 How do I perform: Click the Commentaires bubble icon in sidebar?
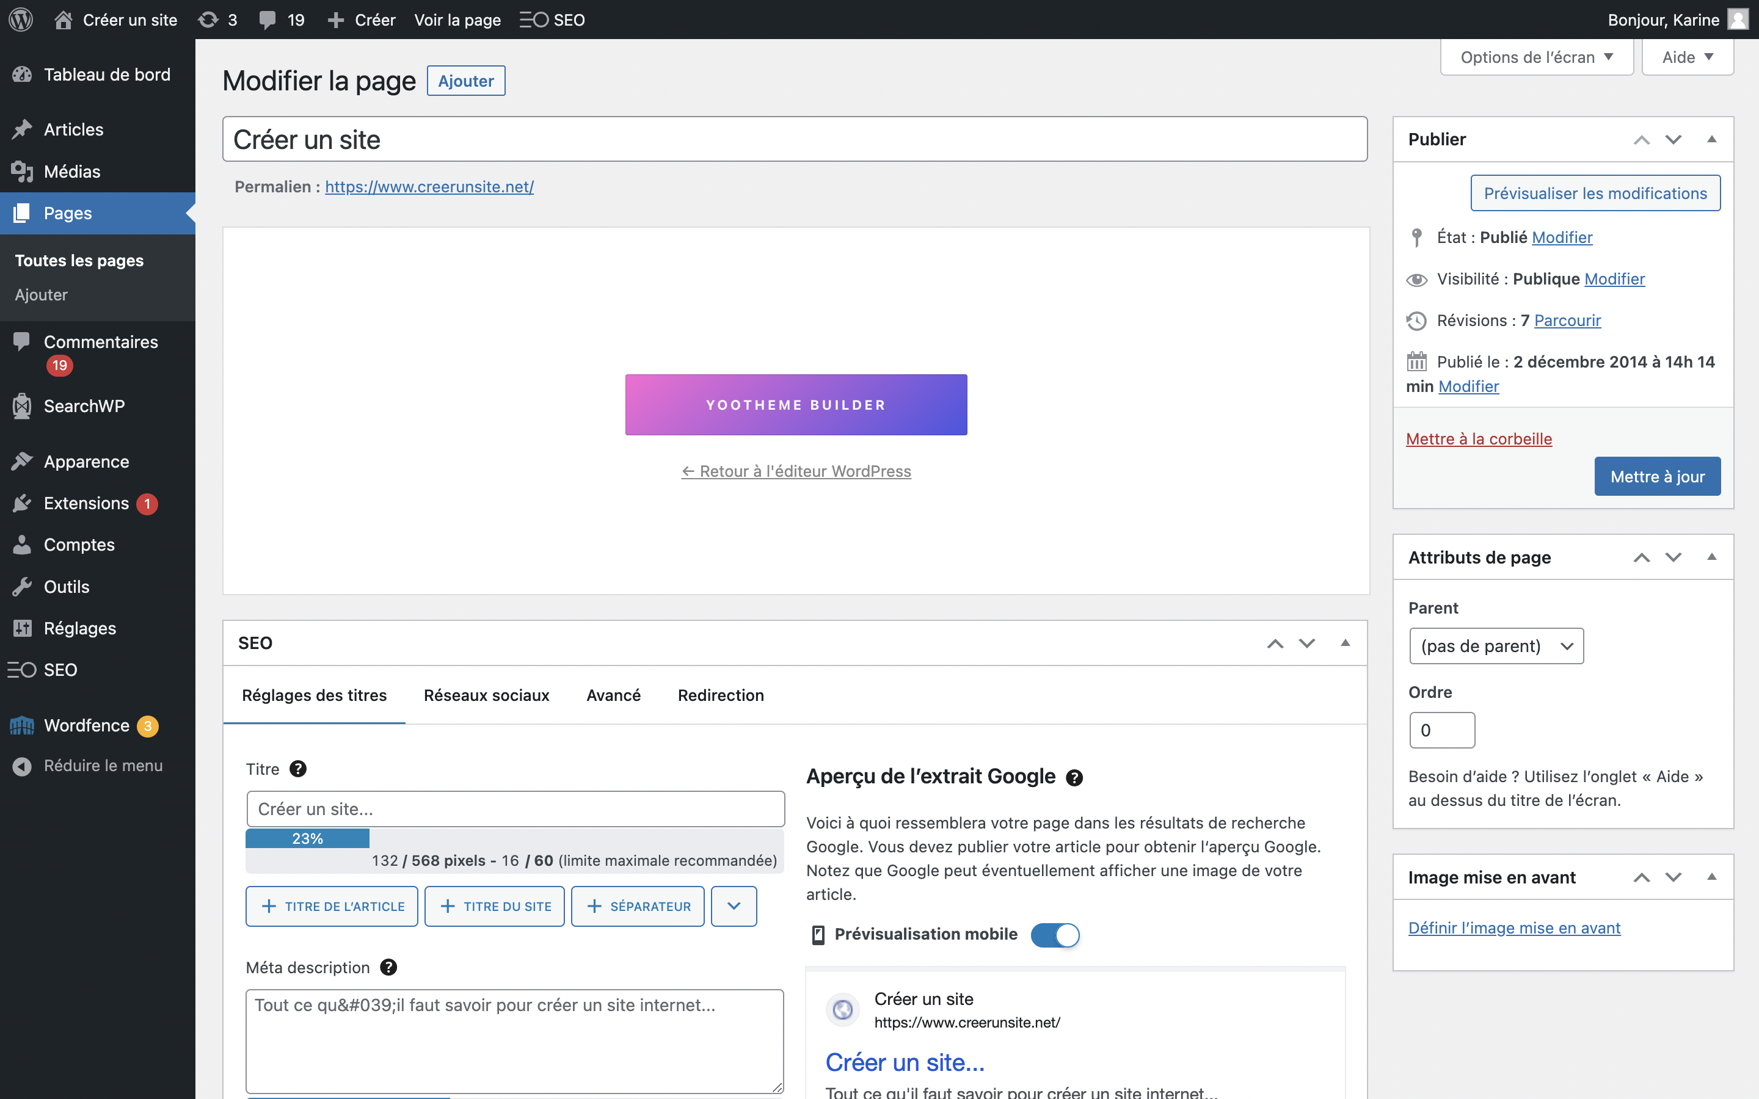tap(22, 342)
